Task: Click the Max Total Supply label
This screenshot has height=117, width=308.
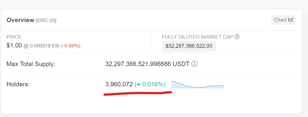Action: pyautogui.click(x=31, y=64)
